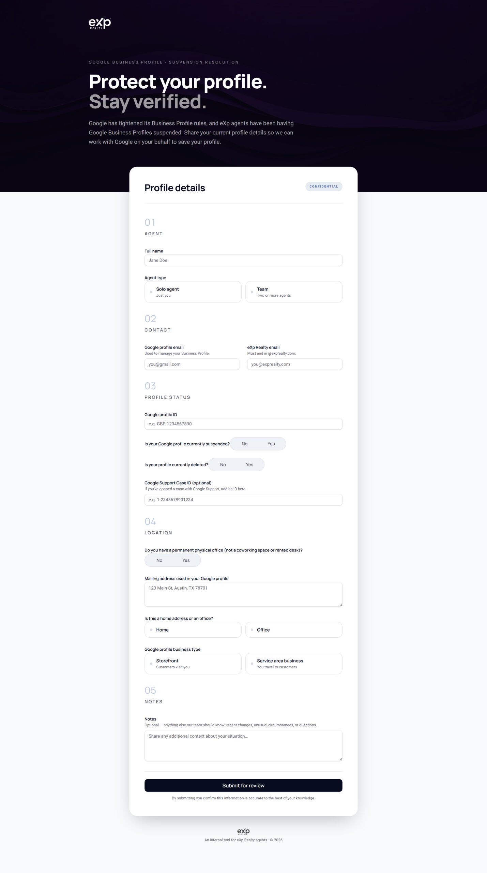Click the Google profile ID field

[243, 424]
